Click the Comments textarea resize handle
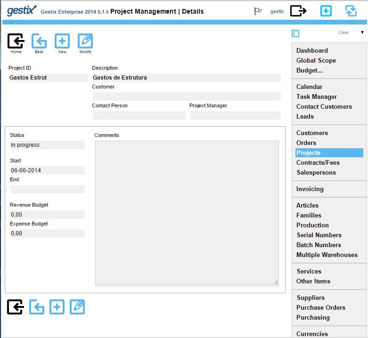 (276, 282)
